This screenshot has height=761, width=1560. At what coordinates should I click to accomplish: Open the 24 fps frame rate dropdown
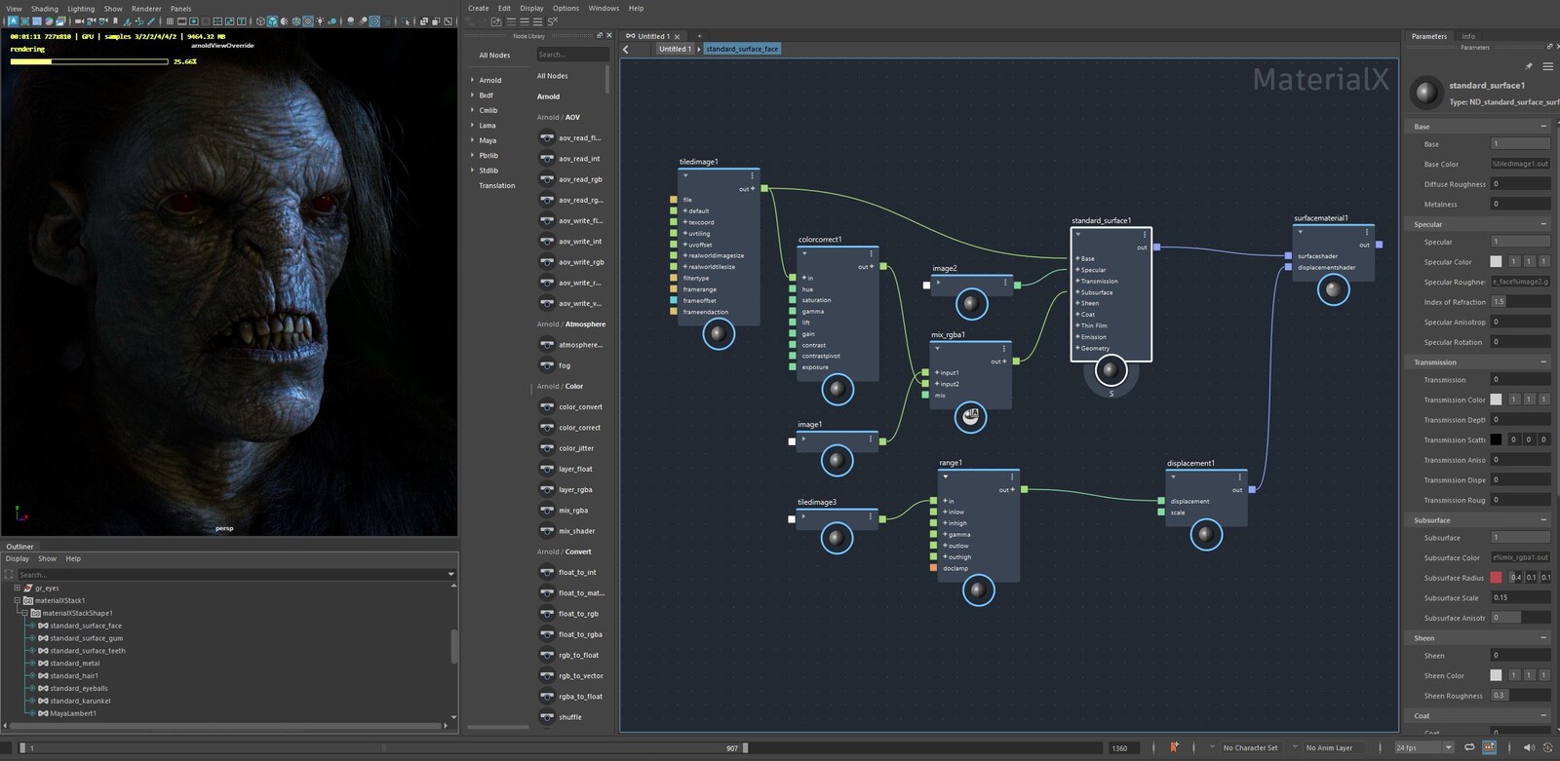(1448, 747)
